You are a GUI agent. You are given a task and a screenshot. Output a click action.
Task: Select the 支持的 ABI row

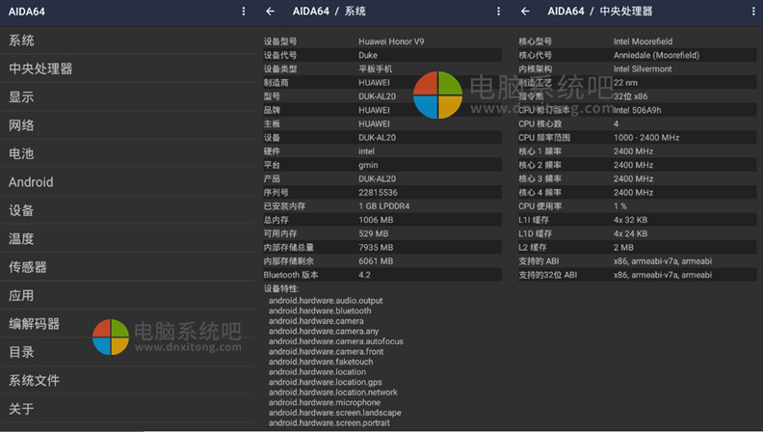click(x=638, y=261)
